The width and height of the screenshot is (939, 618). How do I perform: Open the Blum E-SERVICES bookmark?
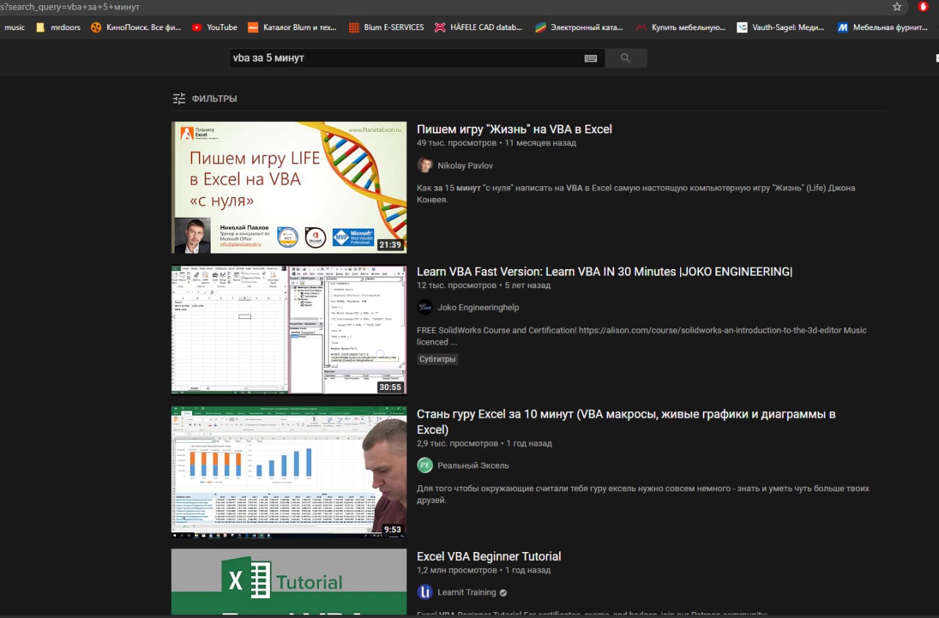point(386,27)
